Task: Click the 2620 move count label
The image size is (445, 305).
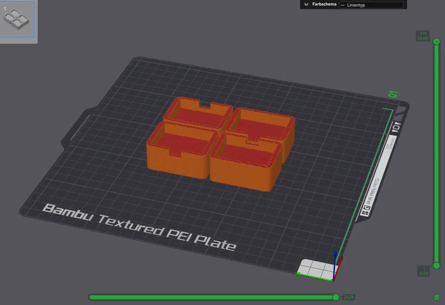Action: click(349, 297)
